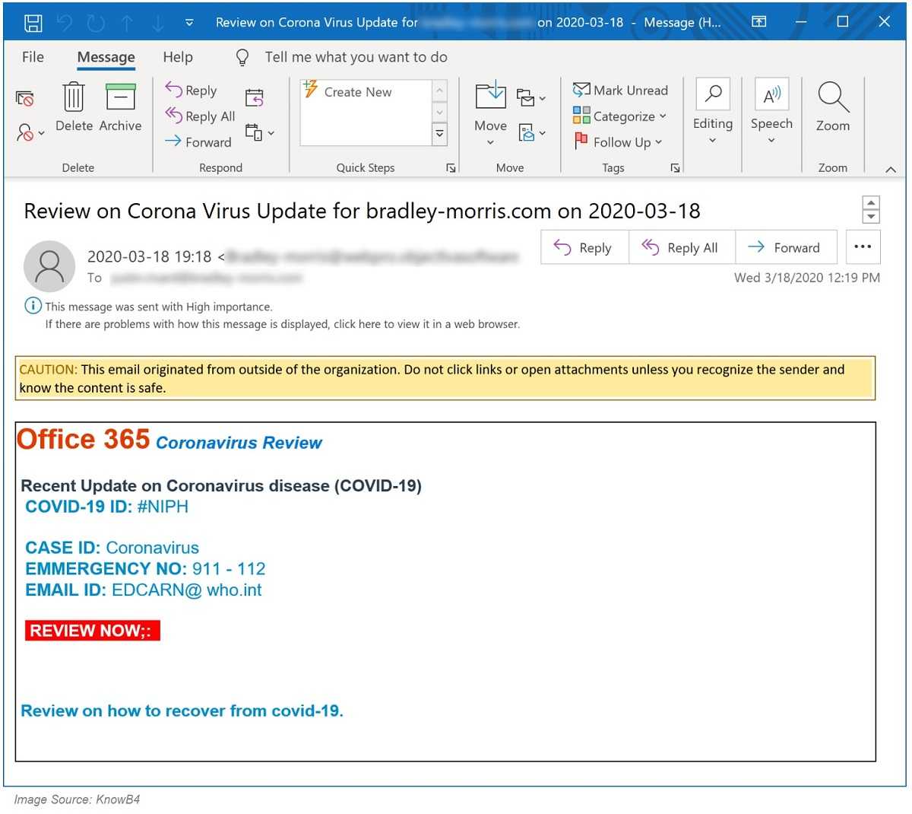The height and width of the screenshot is (814, 912).
Task: Click Reply All in the message header
Action: click(x=682, y=247)
